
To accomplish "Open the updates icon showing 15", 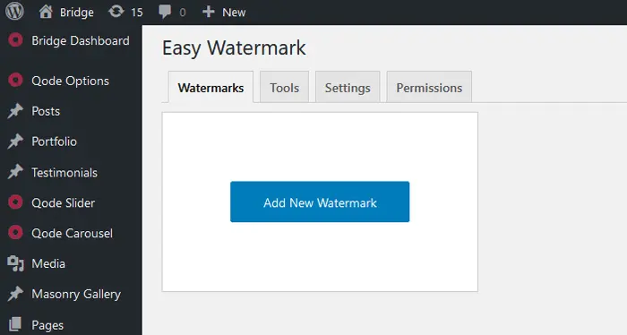I will pyautogui.click(x=116, y=12).
